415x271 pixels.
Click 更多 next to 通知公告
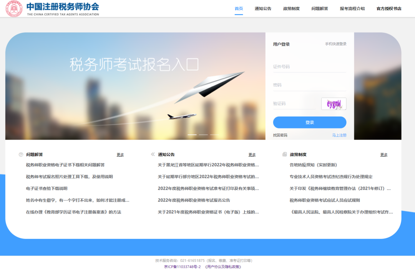252,154
